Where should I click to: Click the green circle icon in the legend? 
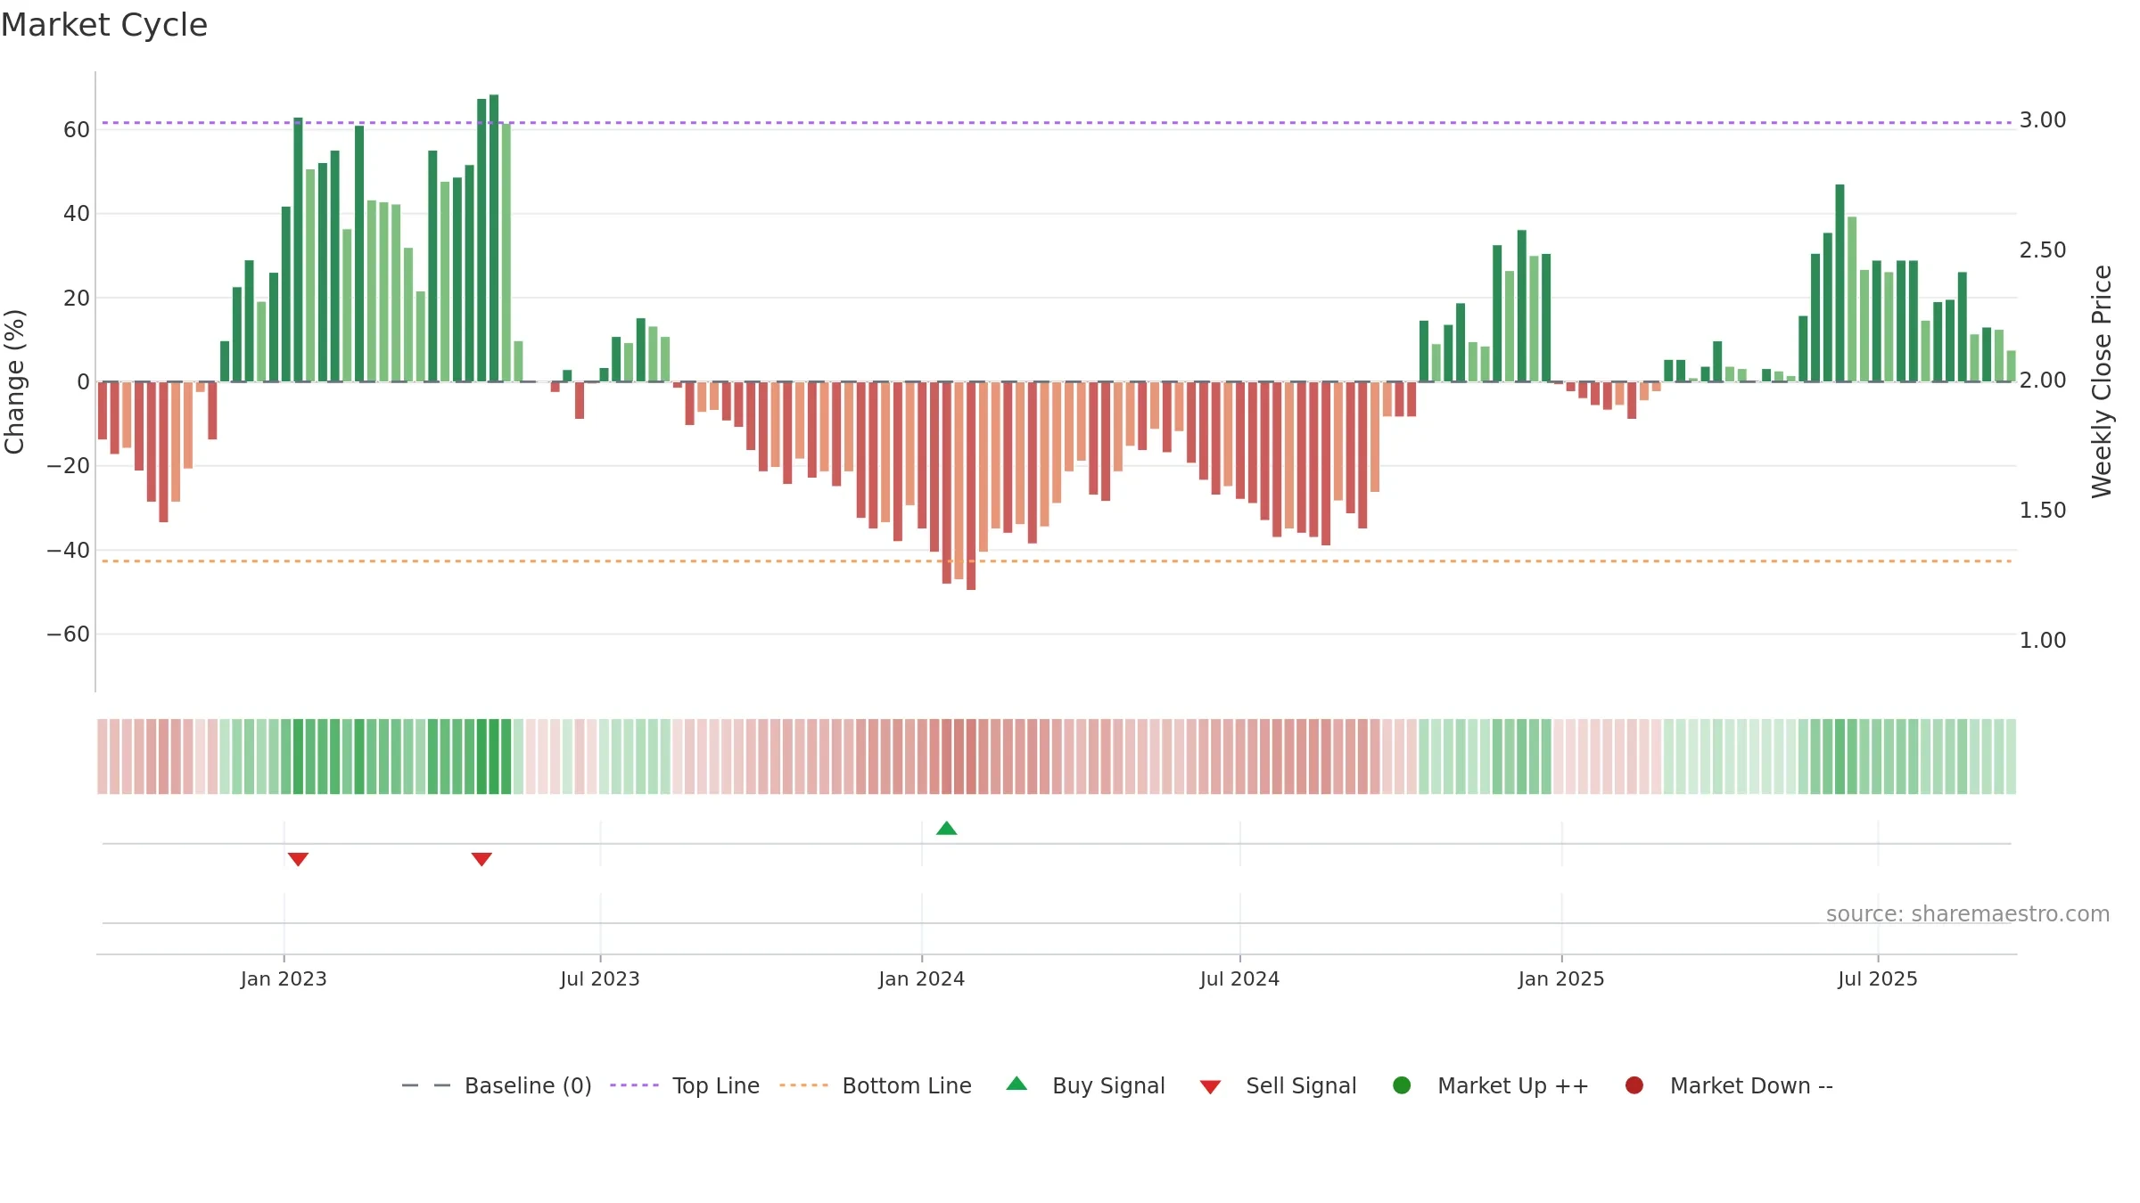coord(1402,1085)
